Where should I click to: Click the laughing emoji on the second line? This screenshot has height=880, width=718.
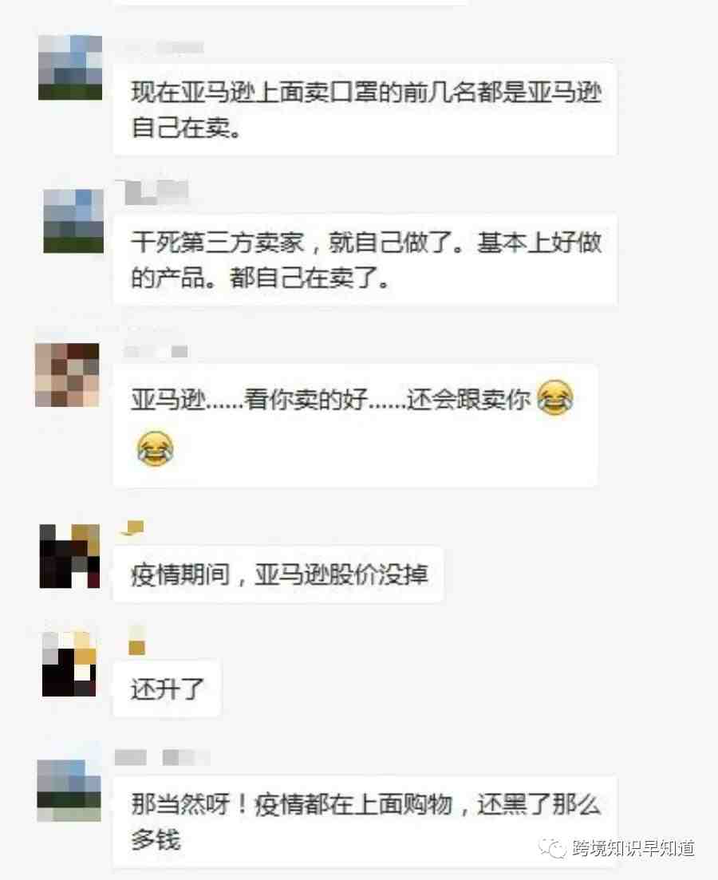[156, 448]
